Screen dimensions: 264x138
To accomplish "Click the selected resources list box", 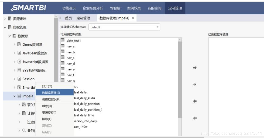I will (236, 87).
